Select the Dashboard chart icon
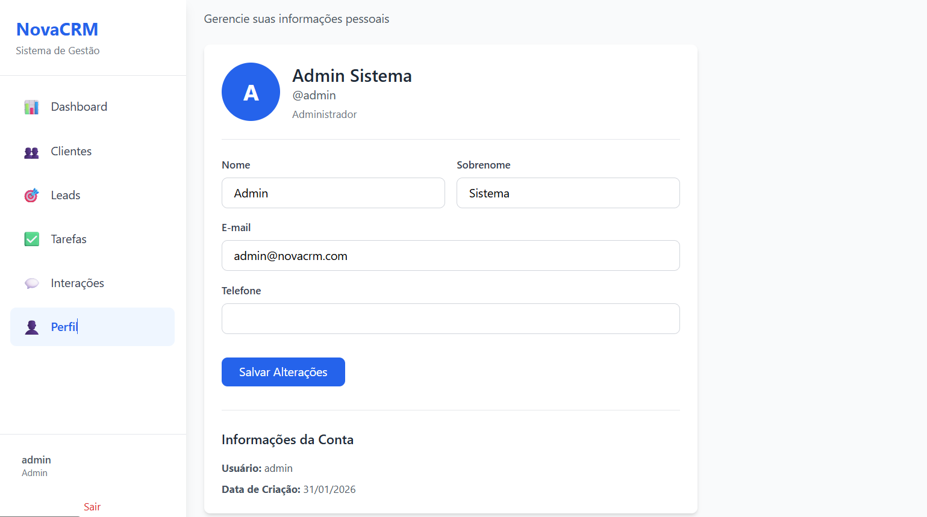 pos(31,107)
